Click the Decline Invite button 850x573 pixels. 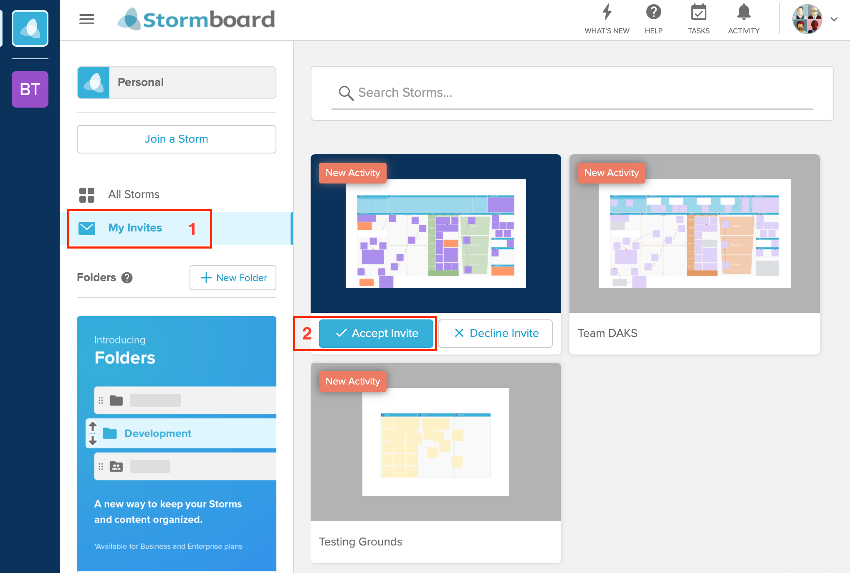[x=496, y=334]
